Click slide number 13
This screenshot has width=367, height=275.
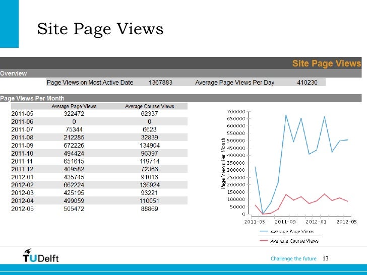pyautogui.click(x=326, y=258)
